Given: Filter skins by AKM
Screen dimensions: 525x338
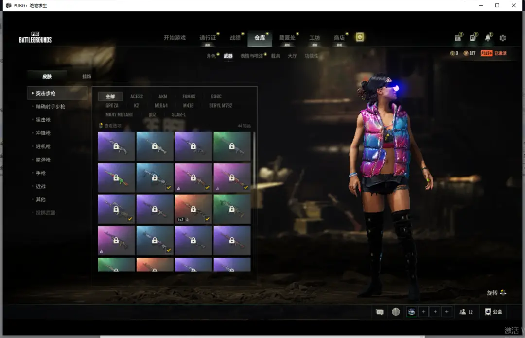Looking at the screenshot, I should click(x=163, y=97).
